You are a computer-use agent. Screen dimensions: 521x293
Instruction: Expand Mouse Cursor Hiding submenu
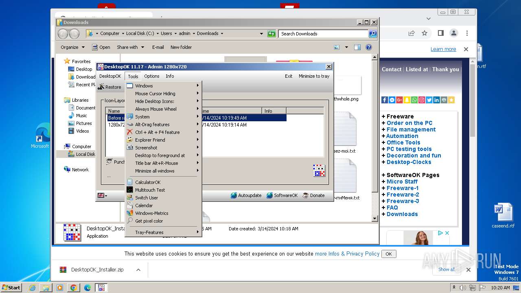pyautogui.click(x=163, y=94)
